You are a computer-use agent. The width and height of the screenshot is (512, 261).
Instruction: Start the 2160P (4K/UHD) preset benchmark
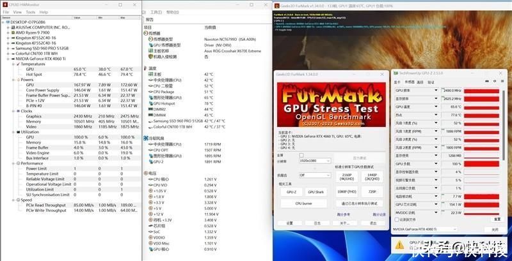click(346, 177)
